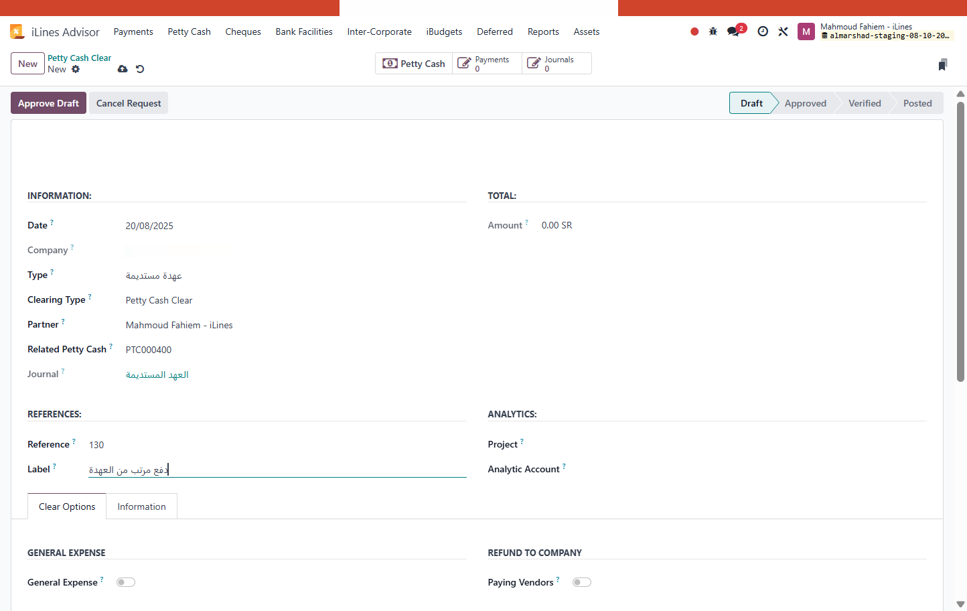This screenshot has width=967, height=611.
Task: Click the red recording dot icon
Action: point(694,31)
